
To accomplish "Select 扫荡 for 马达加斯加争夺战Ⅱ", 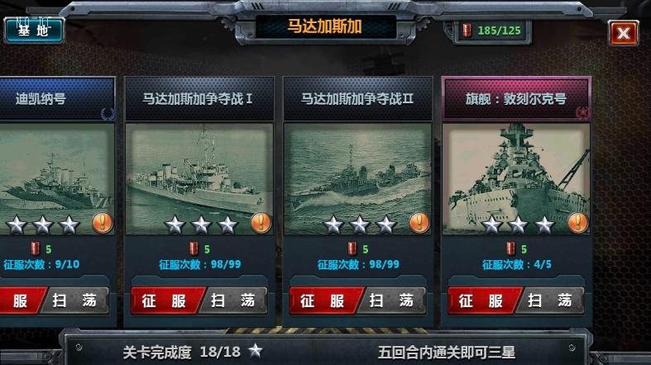I will tap(392, 301).
